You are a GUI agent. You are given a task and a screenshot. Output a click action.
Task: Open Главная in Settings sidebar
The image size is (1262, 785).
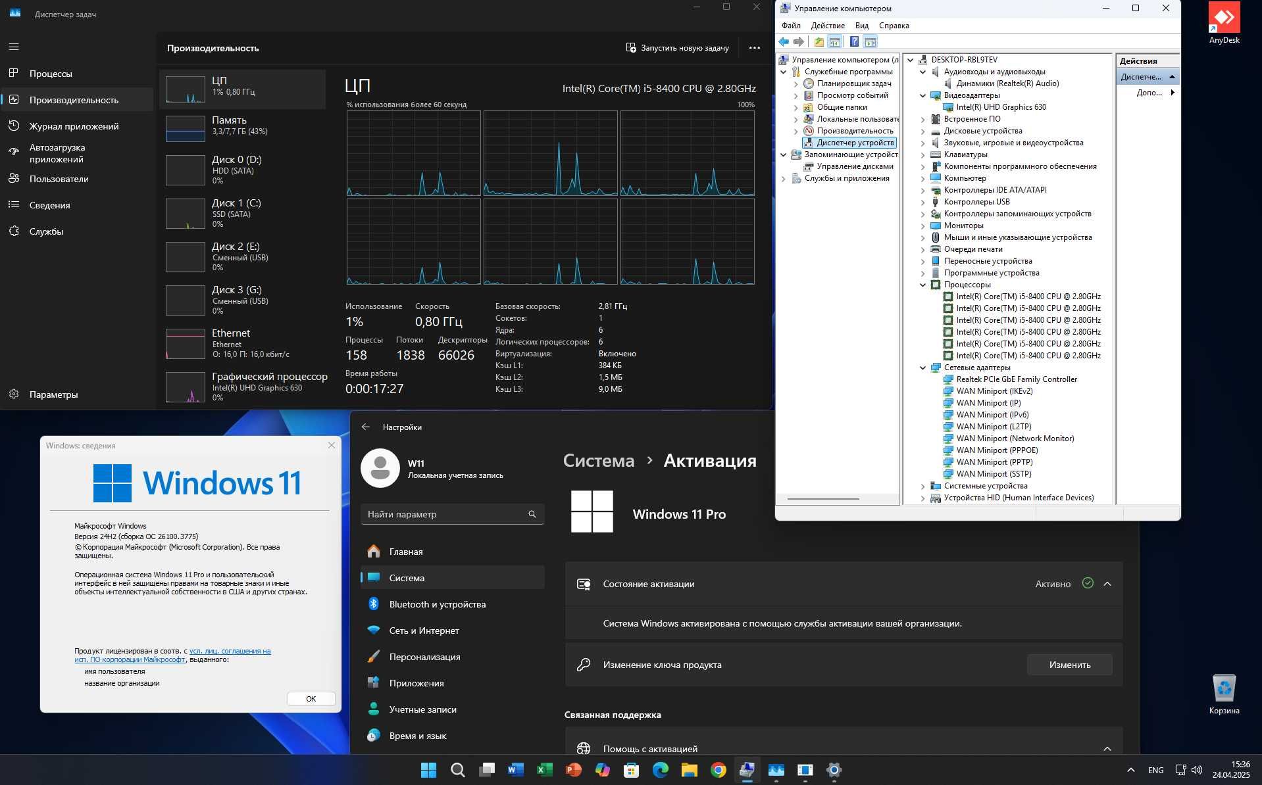(452, 552)
